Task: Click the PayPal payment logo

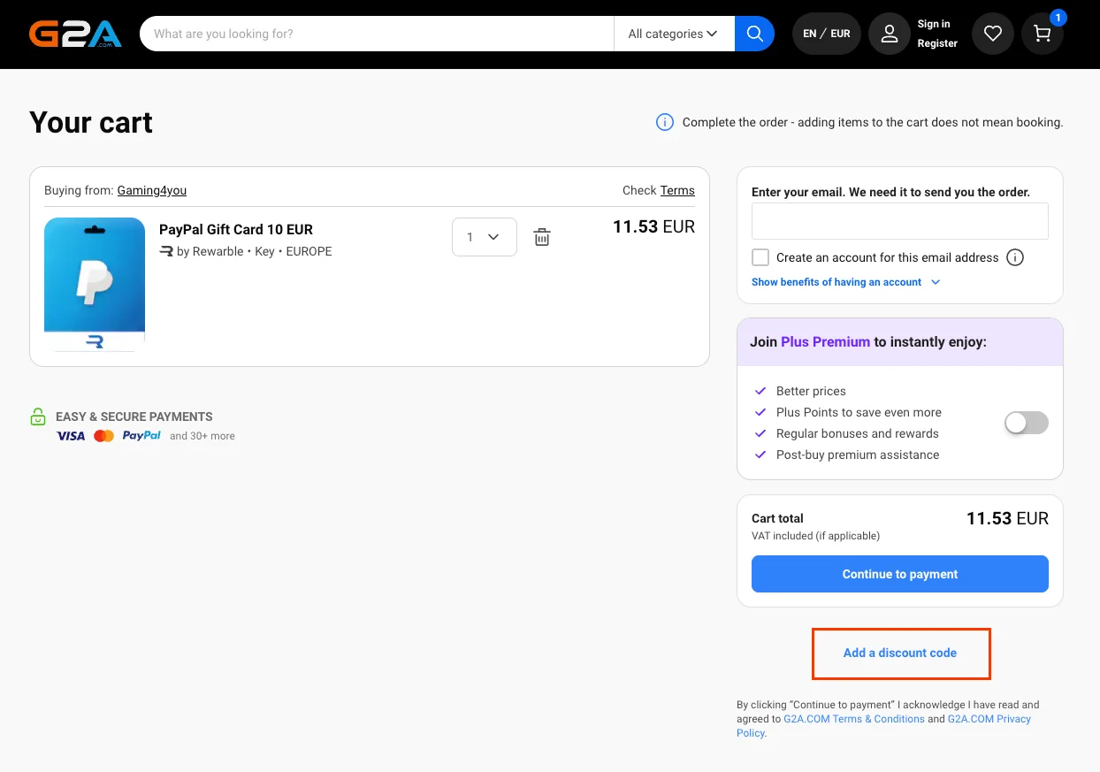Action: pos(141,436)
